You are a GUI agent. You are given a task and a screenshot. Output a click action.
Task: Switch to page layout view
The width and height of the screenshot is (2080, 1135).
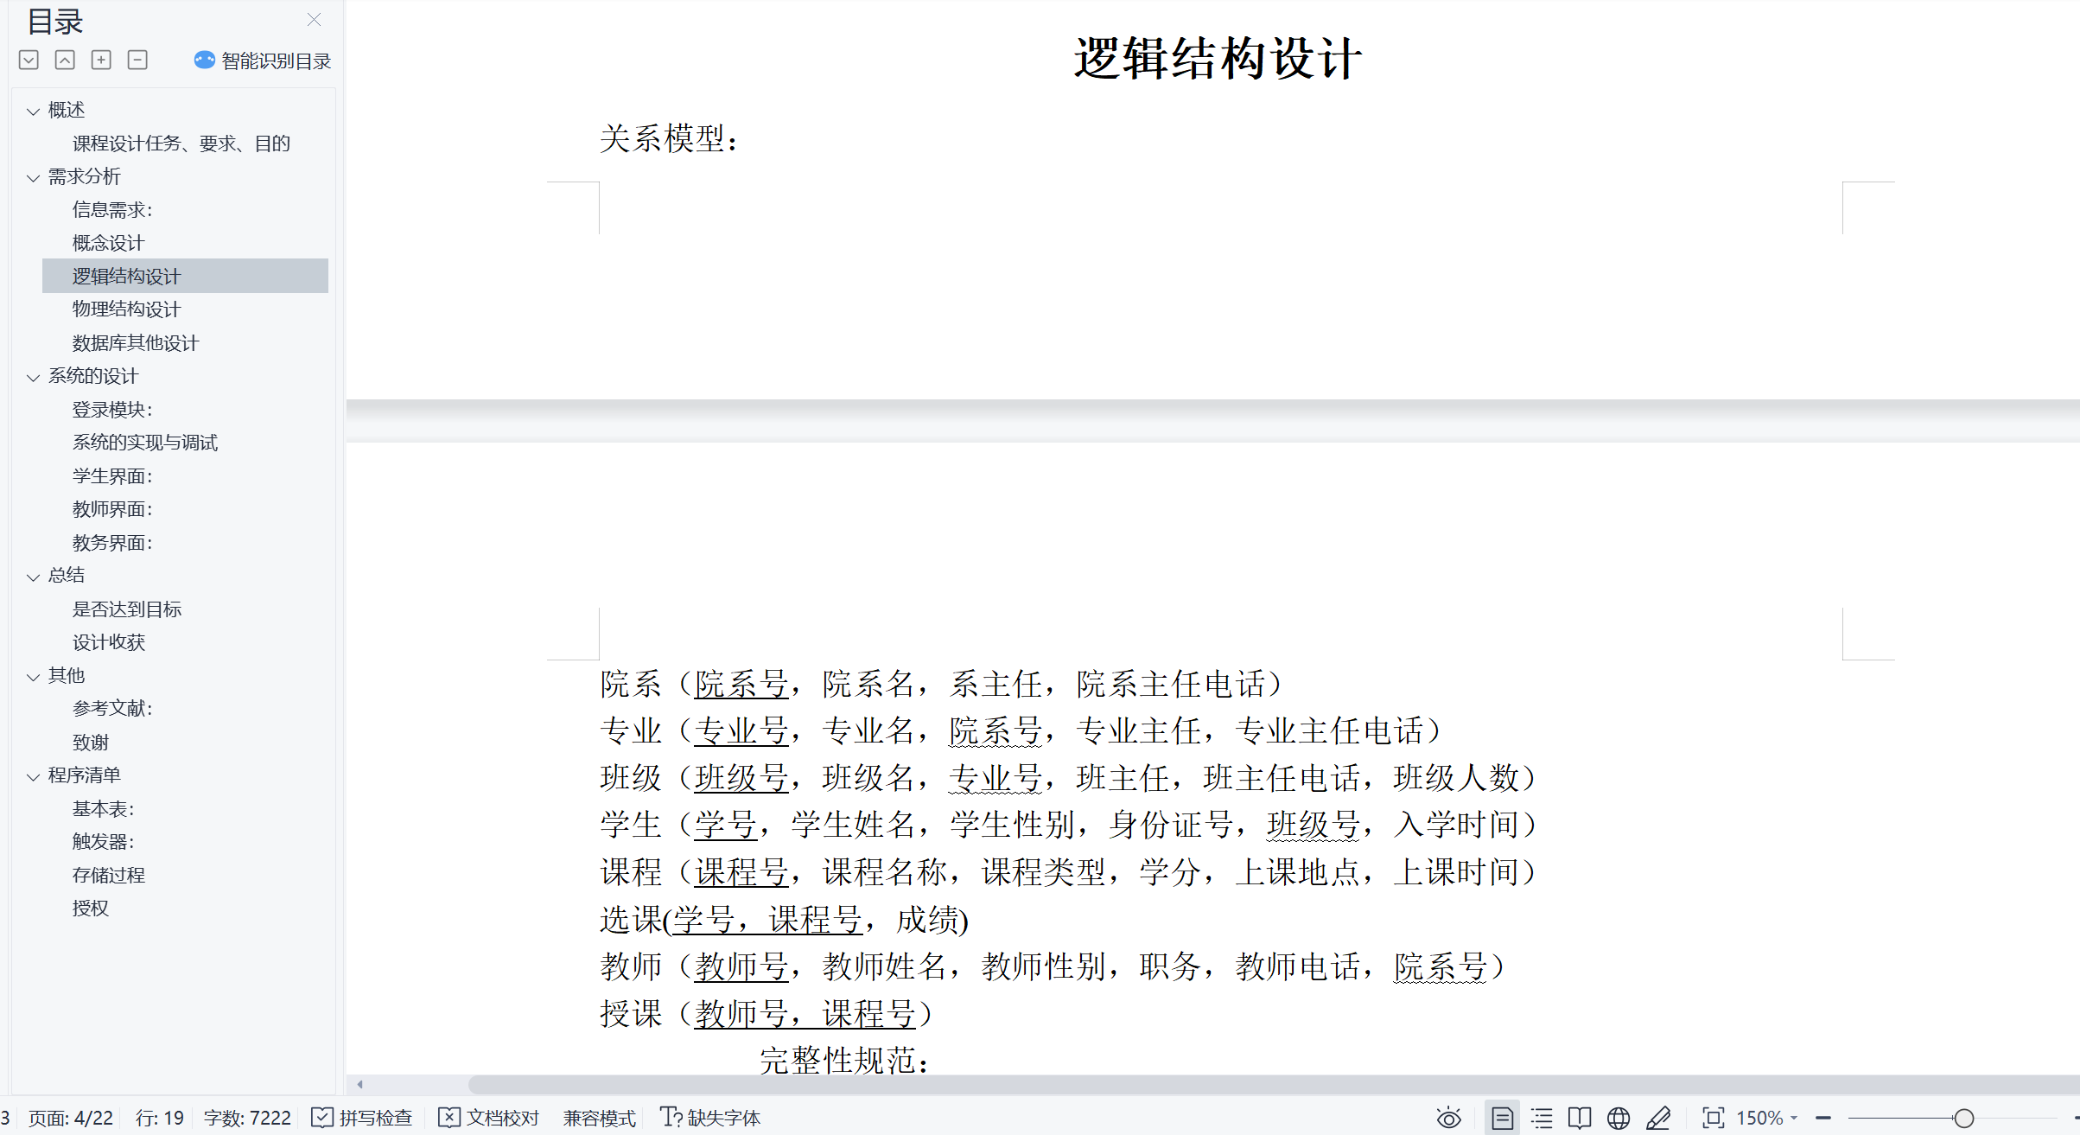pos(1502,1118)
